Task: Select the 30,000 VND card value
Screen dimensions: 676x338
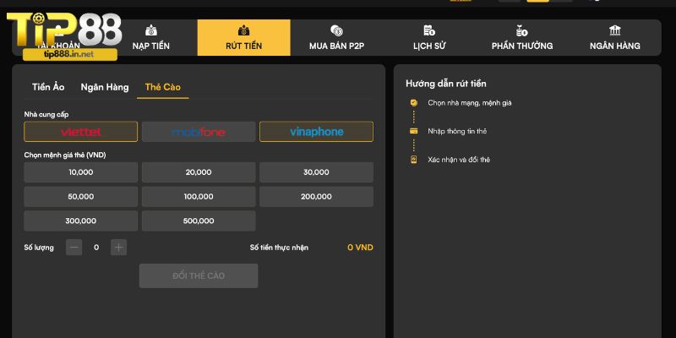Action: [x=316, y=172]
